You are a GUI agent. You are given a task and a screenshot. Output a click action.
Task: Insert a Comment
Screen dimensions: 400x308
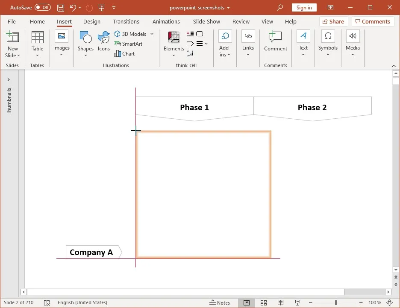tap(275, 43)
